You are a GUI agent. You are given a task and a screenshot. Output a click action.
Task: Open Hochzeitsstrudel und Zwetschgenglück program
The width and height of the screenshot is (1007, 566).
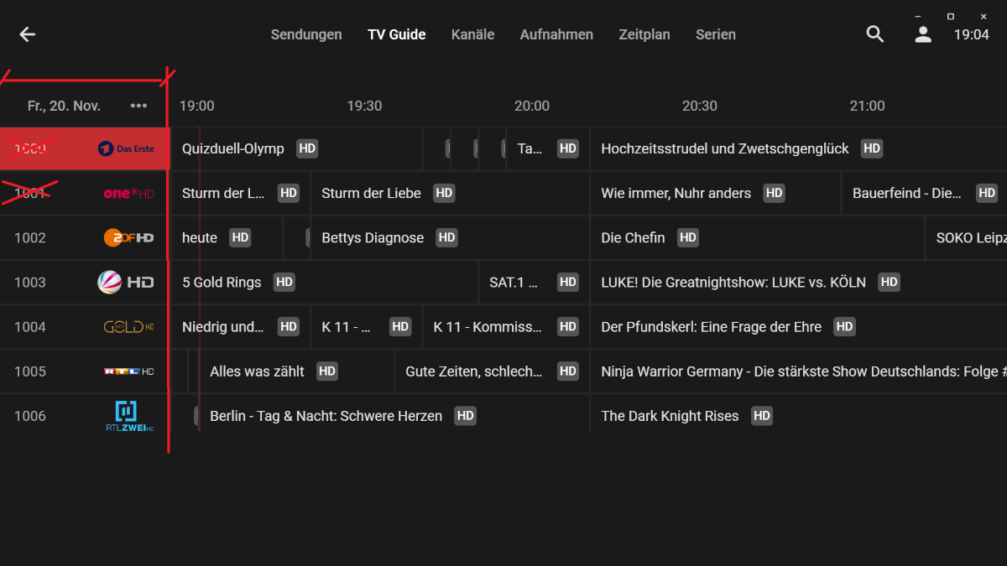798,148
